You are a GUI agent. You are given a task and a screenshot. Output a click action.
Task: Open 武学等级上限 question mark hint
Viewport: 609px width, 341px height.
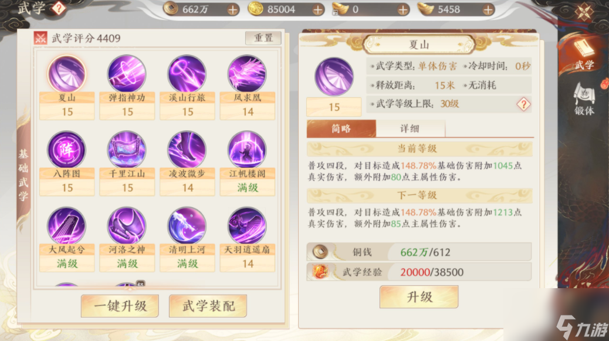[x=523, y=104]
